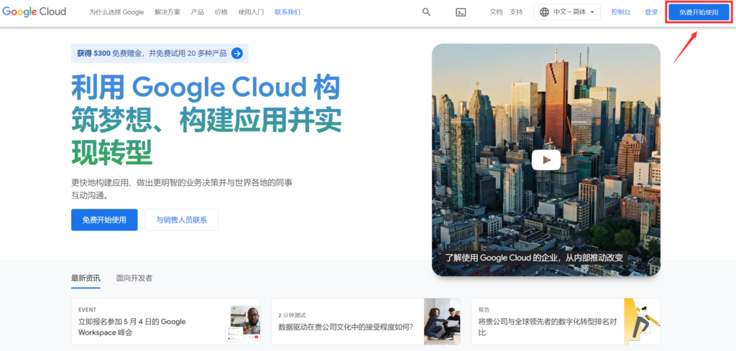Switch to 面向开发者 tab
The height and width of the screenshot is (351, 736).
click(x=134, y=278)
